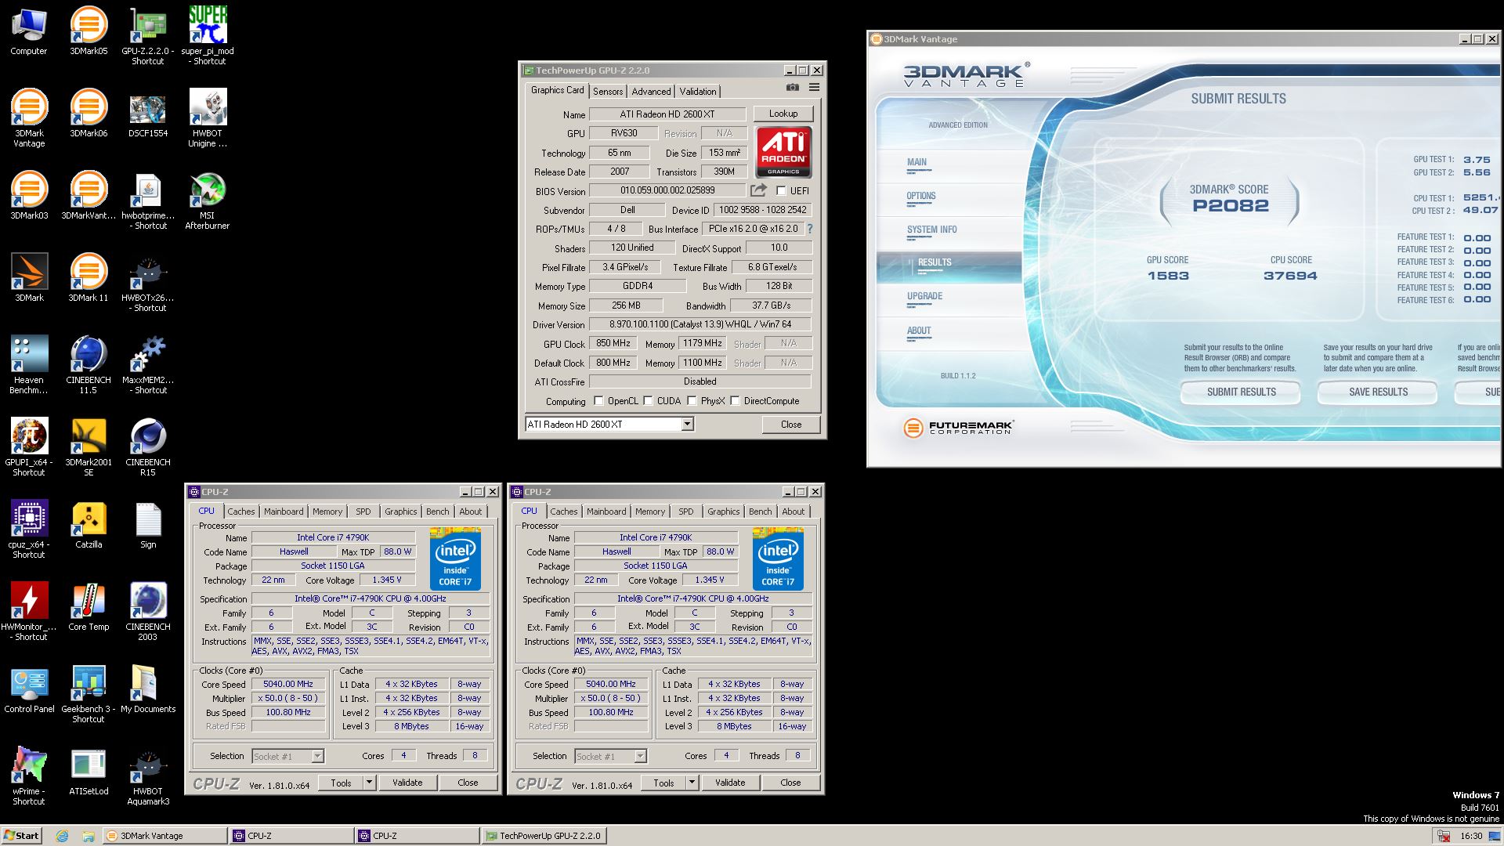Launch 3DMark2001 SE desktop icon
1504x846 pixels.
[89, 447]
